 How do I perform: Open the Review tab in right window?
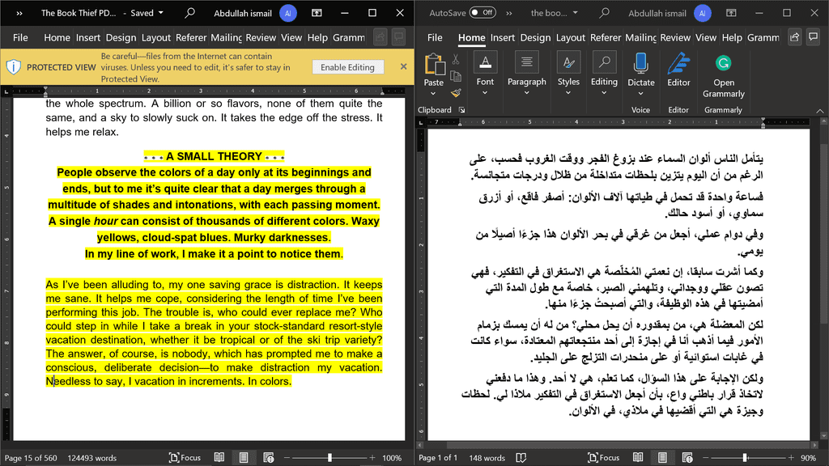coord(675,37)
